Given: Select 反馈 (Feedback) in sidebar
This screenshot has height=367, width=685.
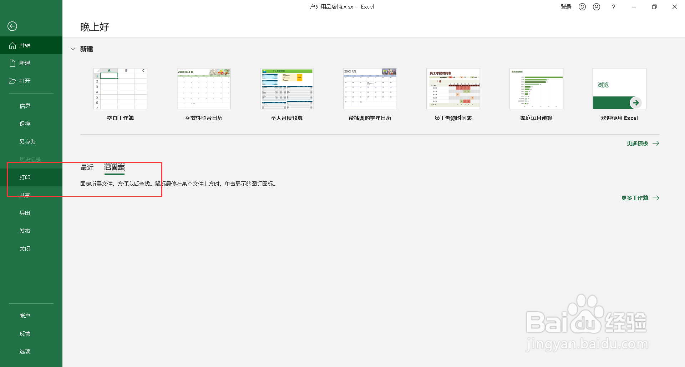Looking at the screenshot, I should tap(25, 333).
